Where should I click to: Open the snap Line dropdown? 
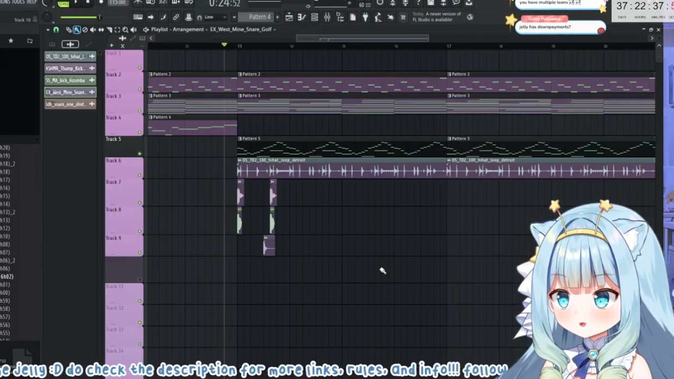[215, 17]
